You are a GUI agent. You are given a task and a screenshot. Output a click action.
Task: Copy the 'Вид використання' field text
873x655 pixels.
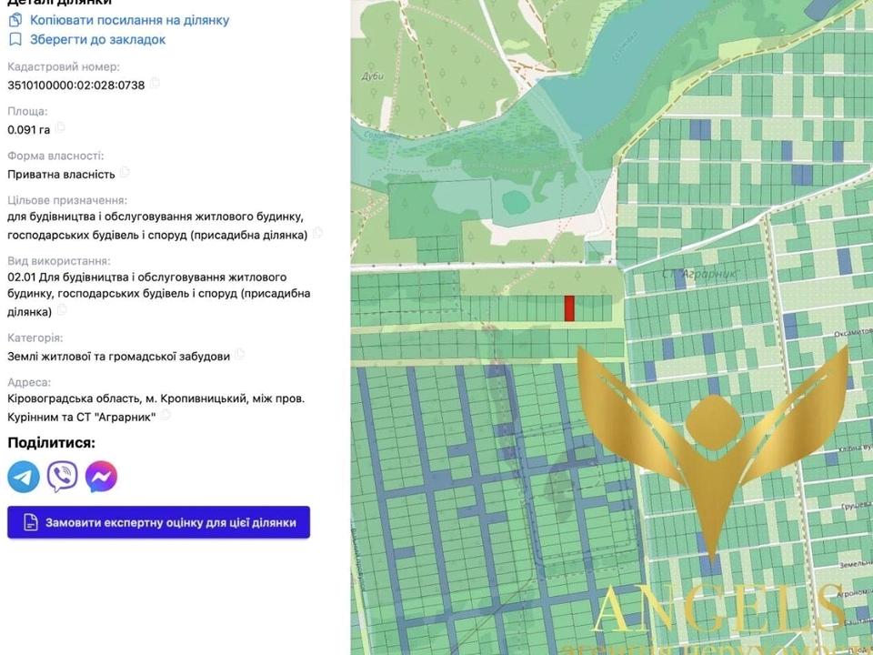(x=61, y=311)
